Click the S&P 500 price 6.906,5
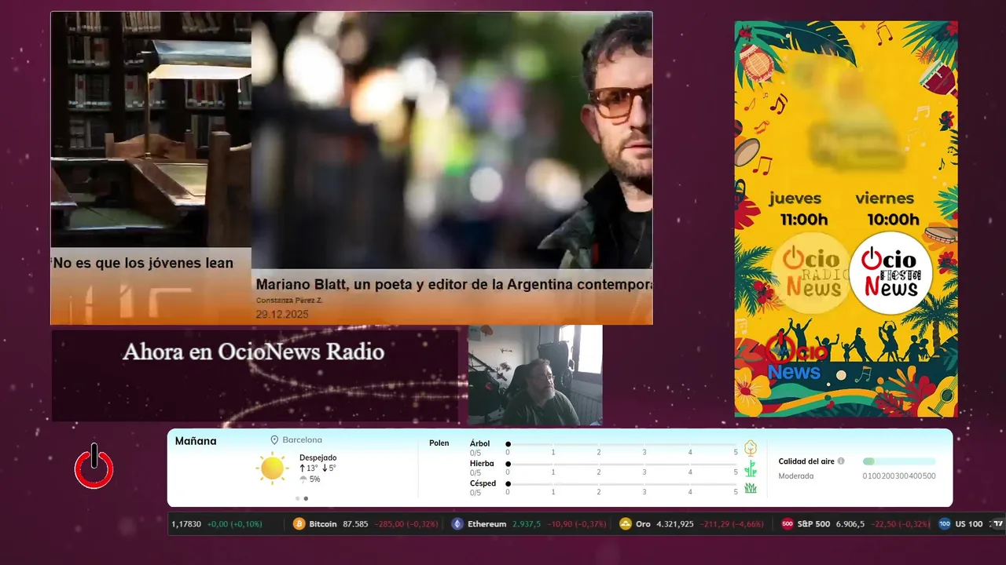The height and width of the screenshot is (565, 1006). tap(851, 524)
